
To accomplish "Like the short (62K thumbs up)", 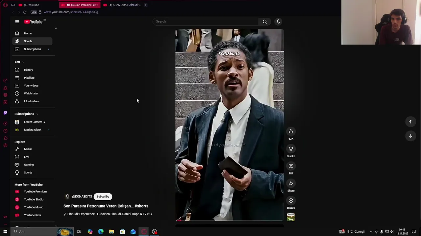I will pos(291,131).
